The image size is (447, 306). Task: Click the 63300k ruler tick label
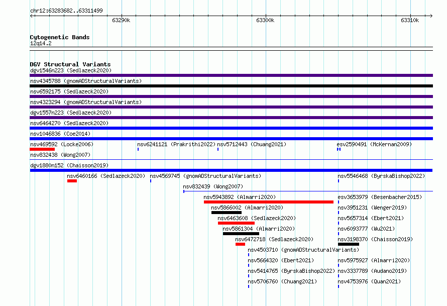(265, 20)
